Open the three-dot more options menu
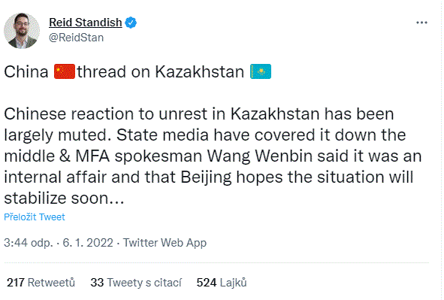This screenshot has width=444, height=300. [x=421, y=23]
